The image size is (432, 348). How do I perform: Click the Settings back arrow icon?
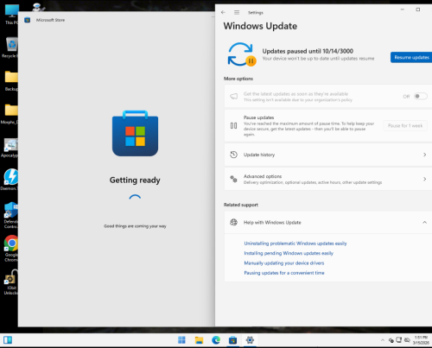(x=223, y=12)
